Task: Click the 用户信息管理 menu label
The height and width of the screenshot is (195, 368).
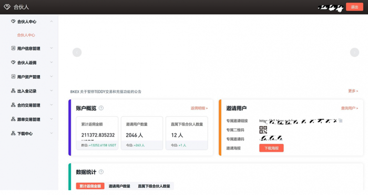Action: point(28,48)
